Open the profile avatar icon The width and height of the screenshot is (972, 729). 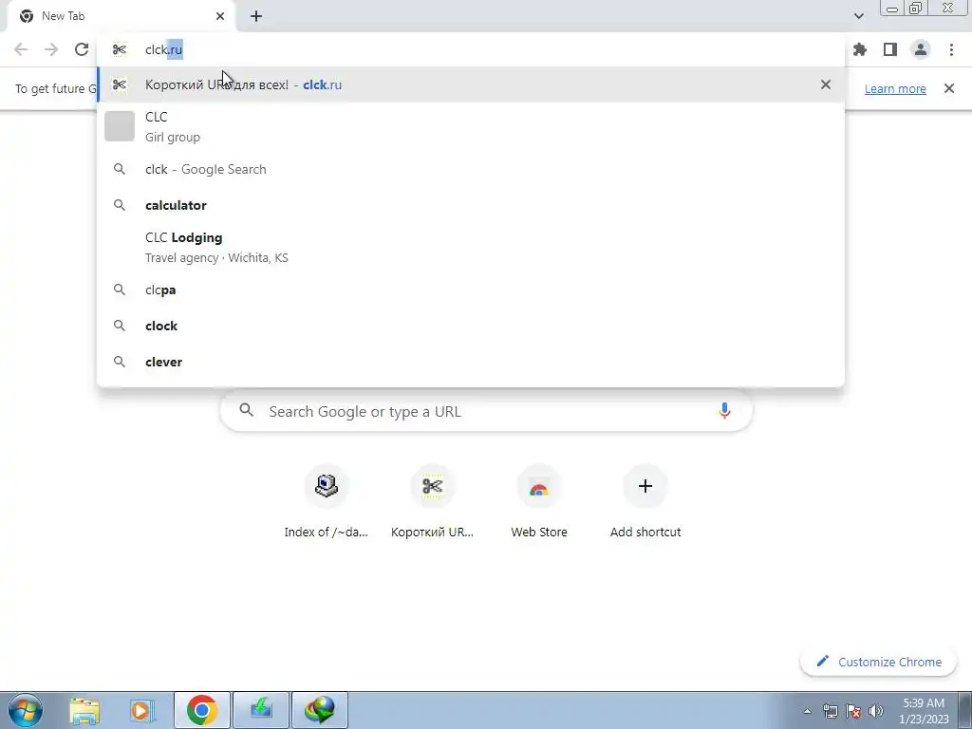(x=921, y=49)
